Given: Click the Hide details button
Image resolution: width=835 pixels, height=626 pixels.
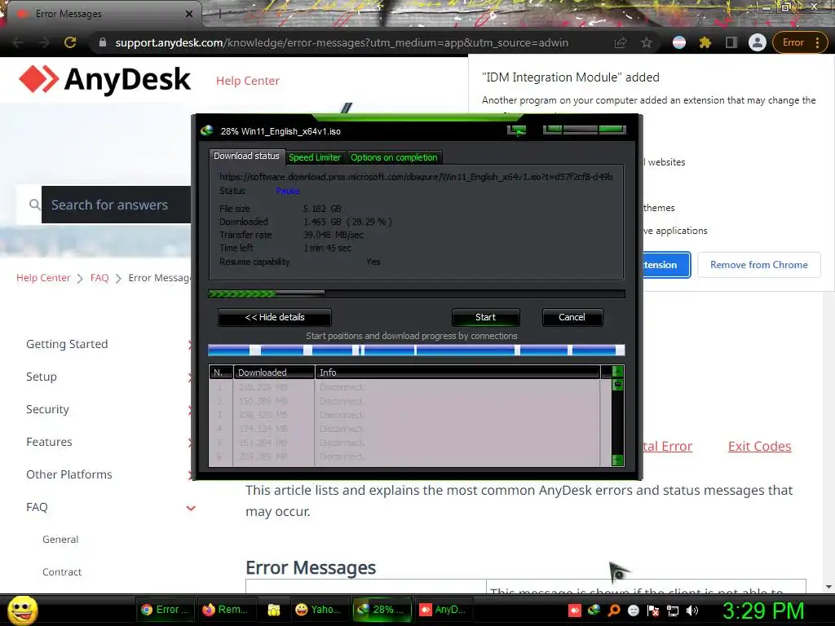Looking at the screenshot, I should [275, 317].
